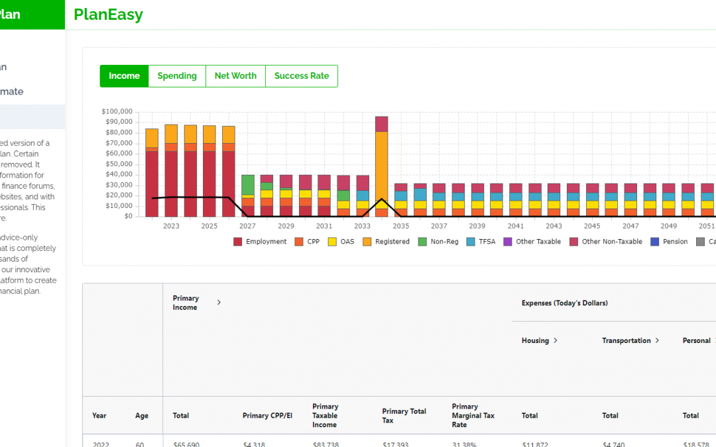Click the Age column header
Image resolution: width=716 pixels, height=447 pixels.
(x=142, y=415)
